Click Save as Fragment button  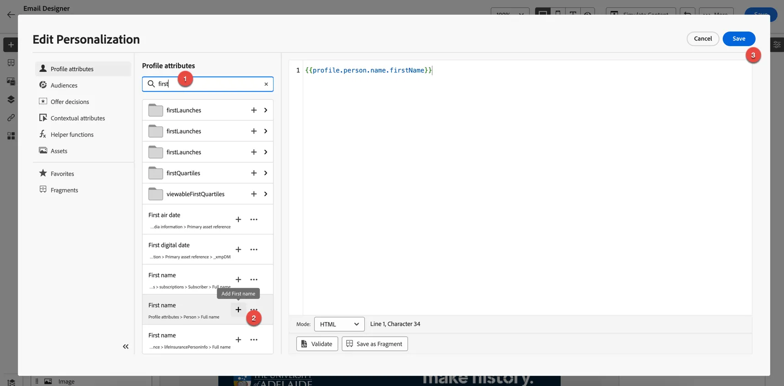tap(375, 344)
